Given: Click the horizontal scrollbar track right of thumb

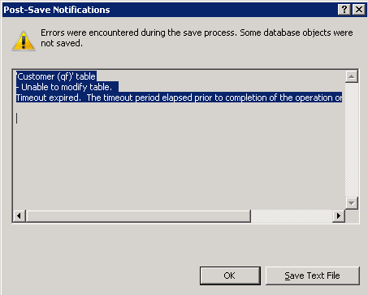Looking at the screenshot, I should [x=292, y=216].
